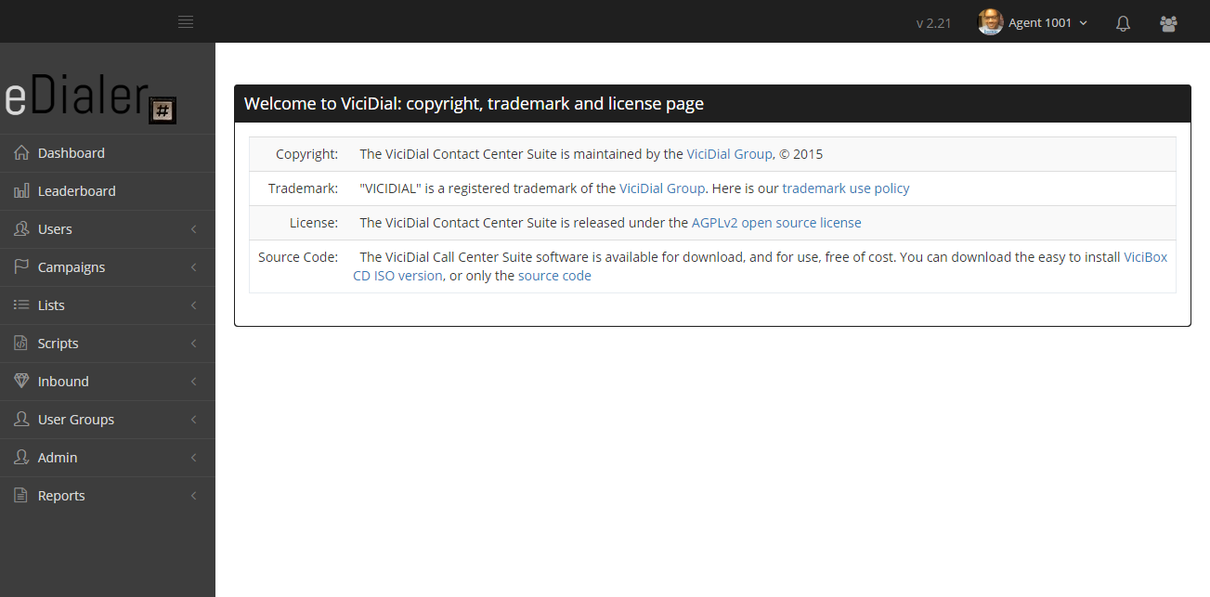Open the AGPLv2 open source license link
This screenshot has height=597, width=1210.
(776, 223)
